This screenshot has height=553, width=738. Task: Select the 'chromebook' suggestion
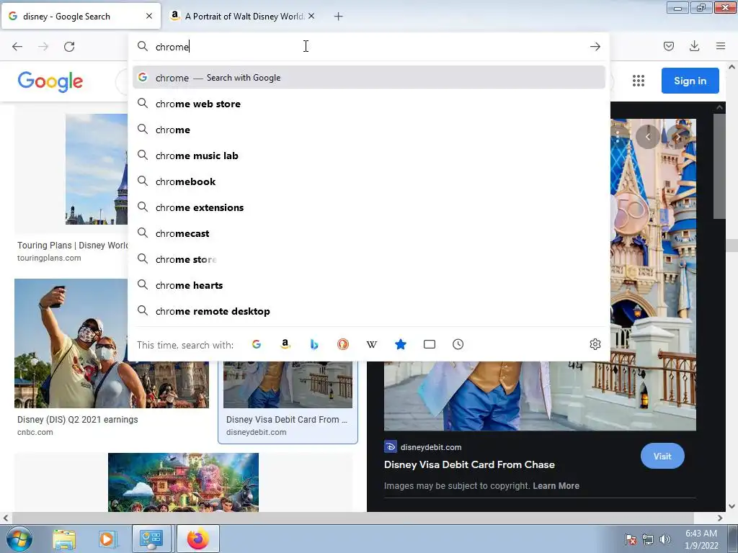coord(369,181)
